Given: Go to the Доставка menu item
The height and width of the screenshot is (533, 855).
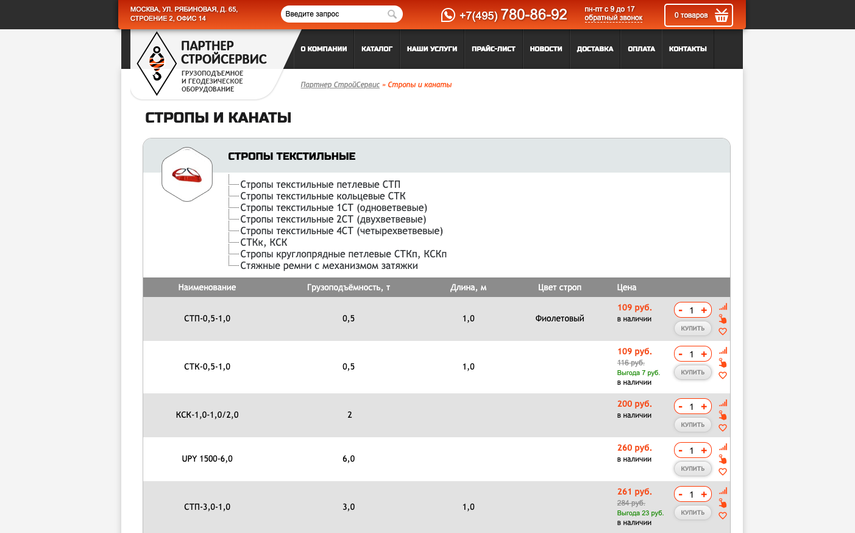Looking at the screenshot, I should [x=595, y=49].
